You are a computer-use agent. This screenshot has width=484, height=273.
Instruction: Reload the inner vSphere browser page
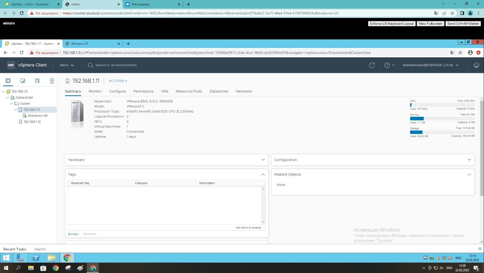[22, 53]
